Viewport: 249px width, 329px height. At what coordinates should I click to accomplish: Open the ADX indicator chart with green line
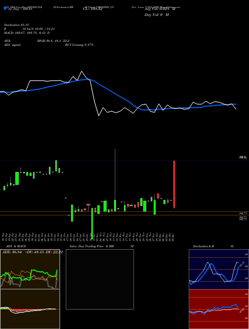click(x=30, y=269)
